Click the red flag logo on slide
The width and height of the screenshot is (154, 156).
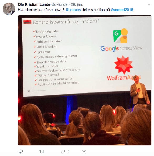tap(27, 22)
